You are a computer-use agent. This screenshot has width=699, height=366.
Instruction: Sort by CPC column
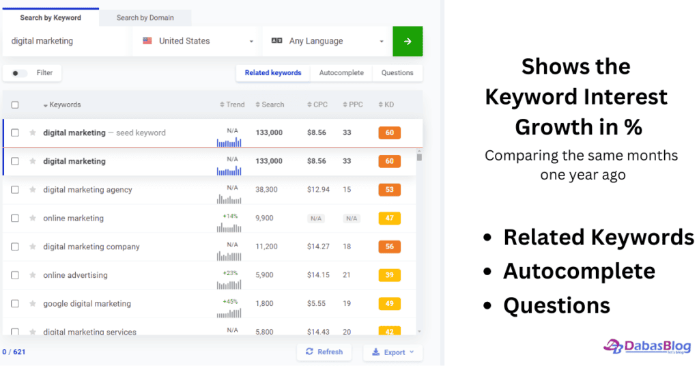pos(317,104)
